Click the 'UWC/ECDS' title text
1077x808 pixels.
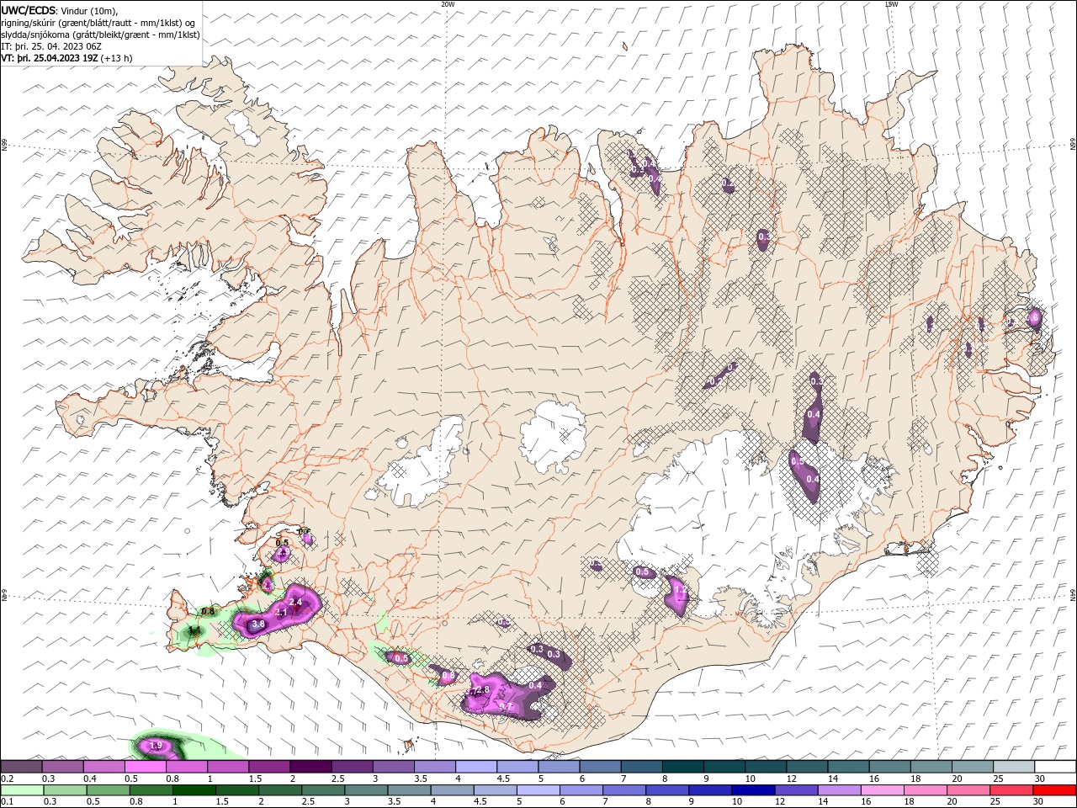[29, 10]
